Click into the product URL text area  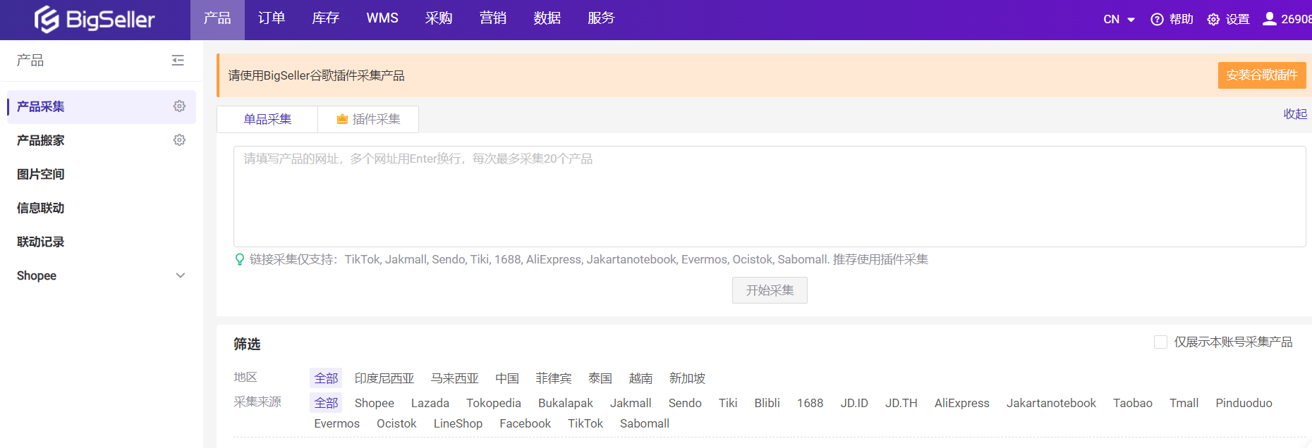click(x=770, y=197)
